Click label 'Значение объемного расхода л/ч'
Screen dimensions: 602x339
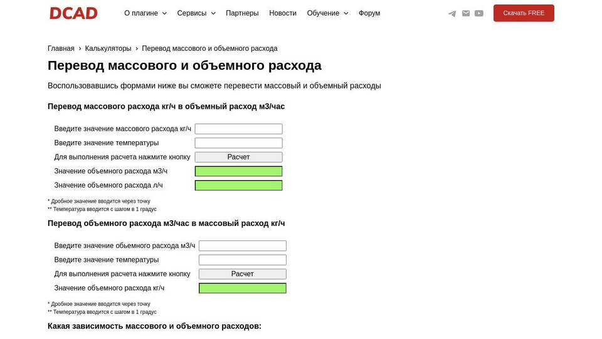tap(108, 185)
